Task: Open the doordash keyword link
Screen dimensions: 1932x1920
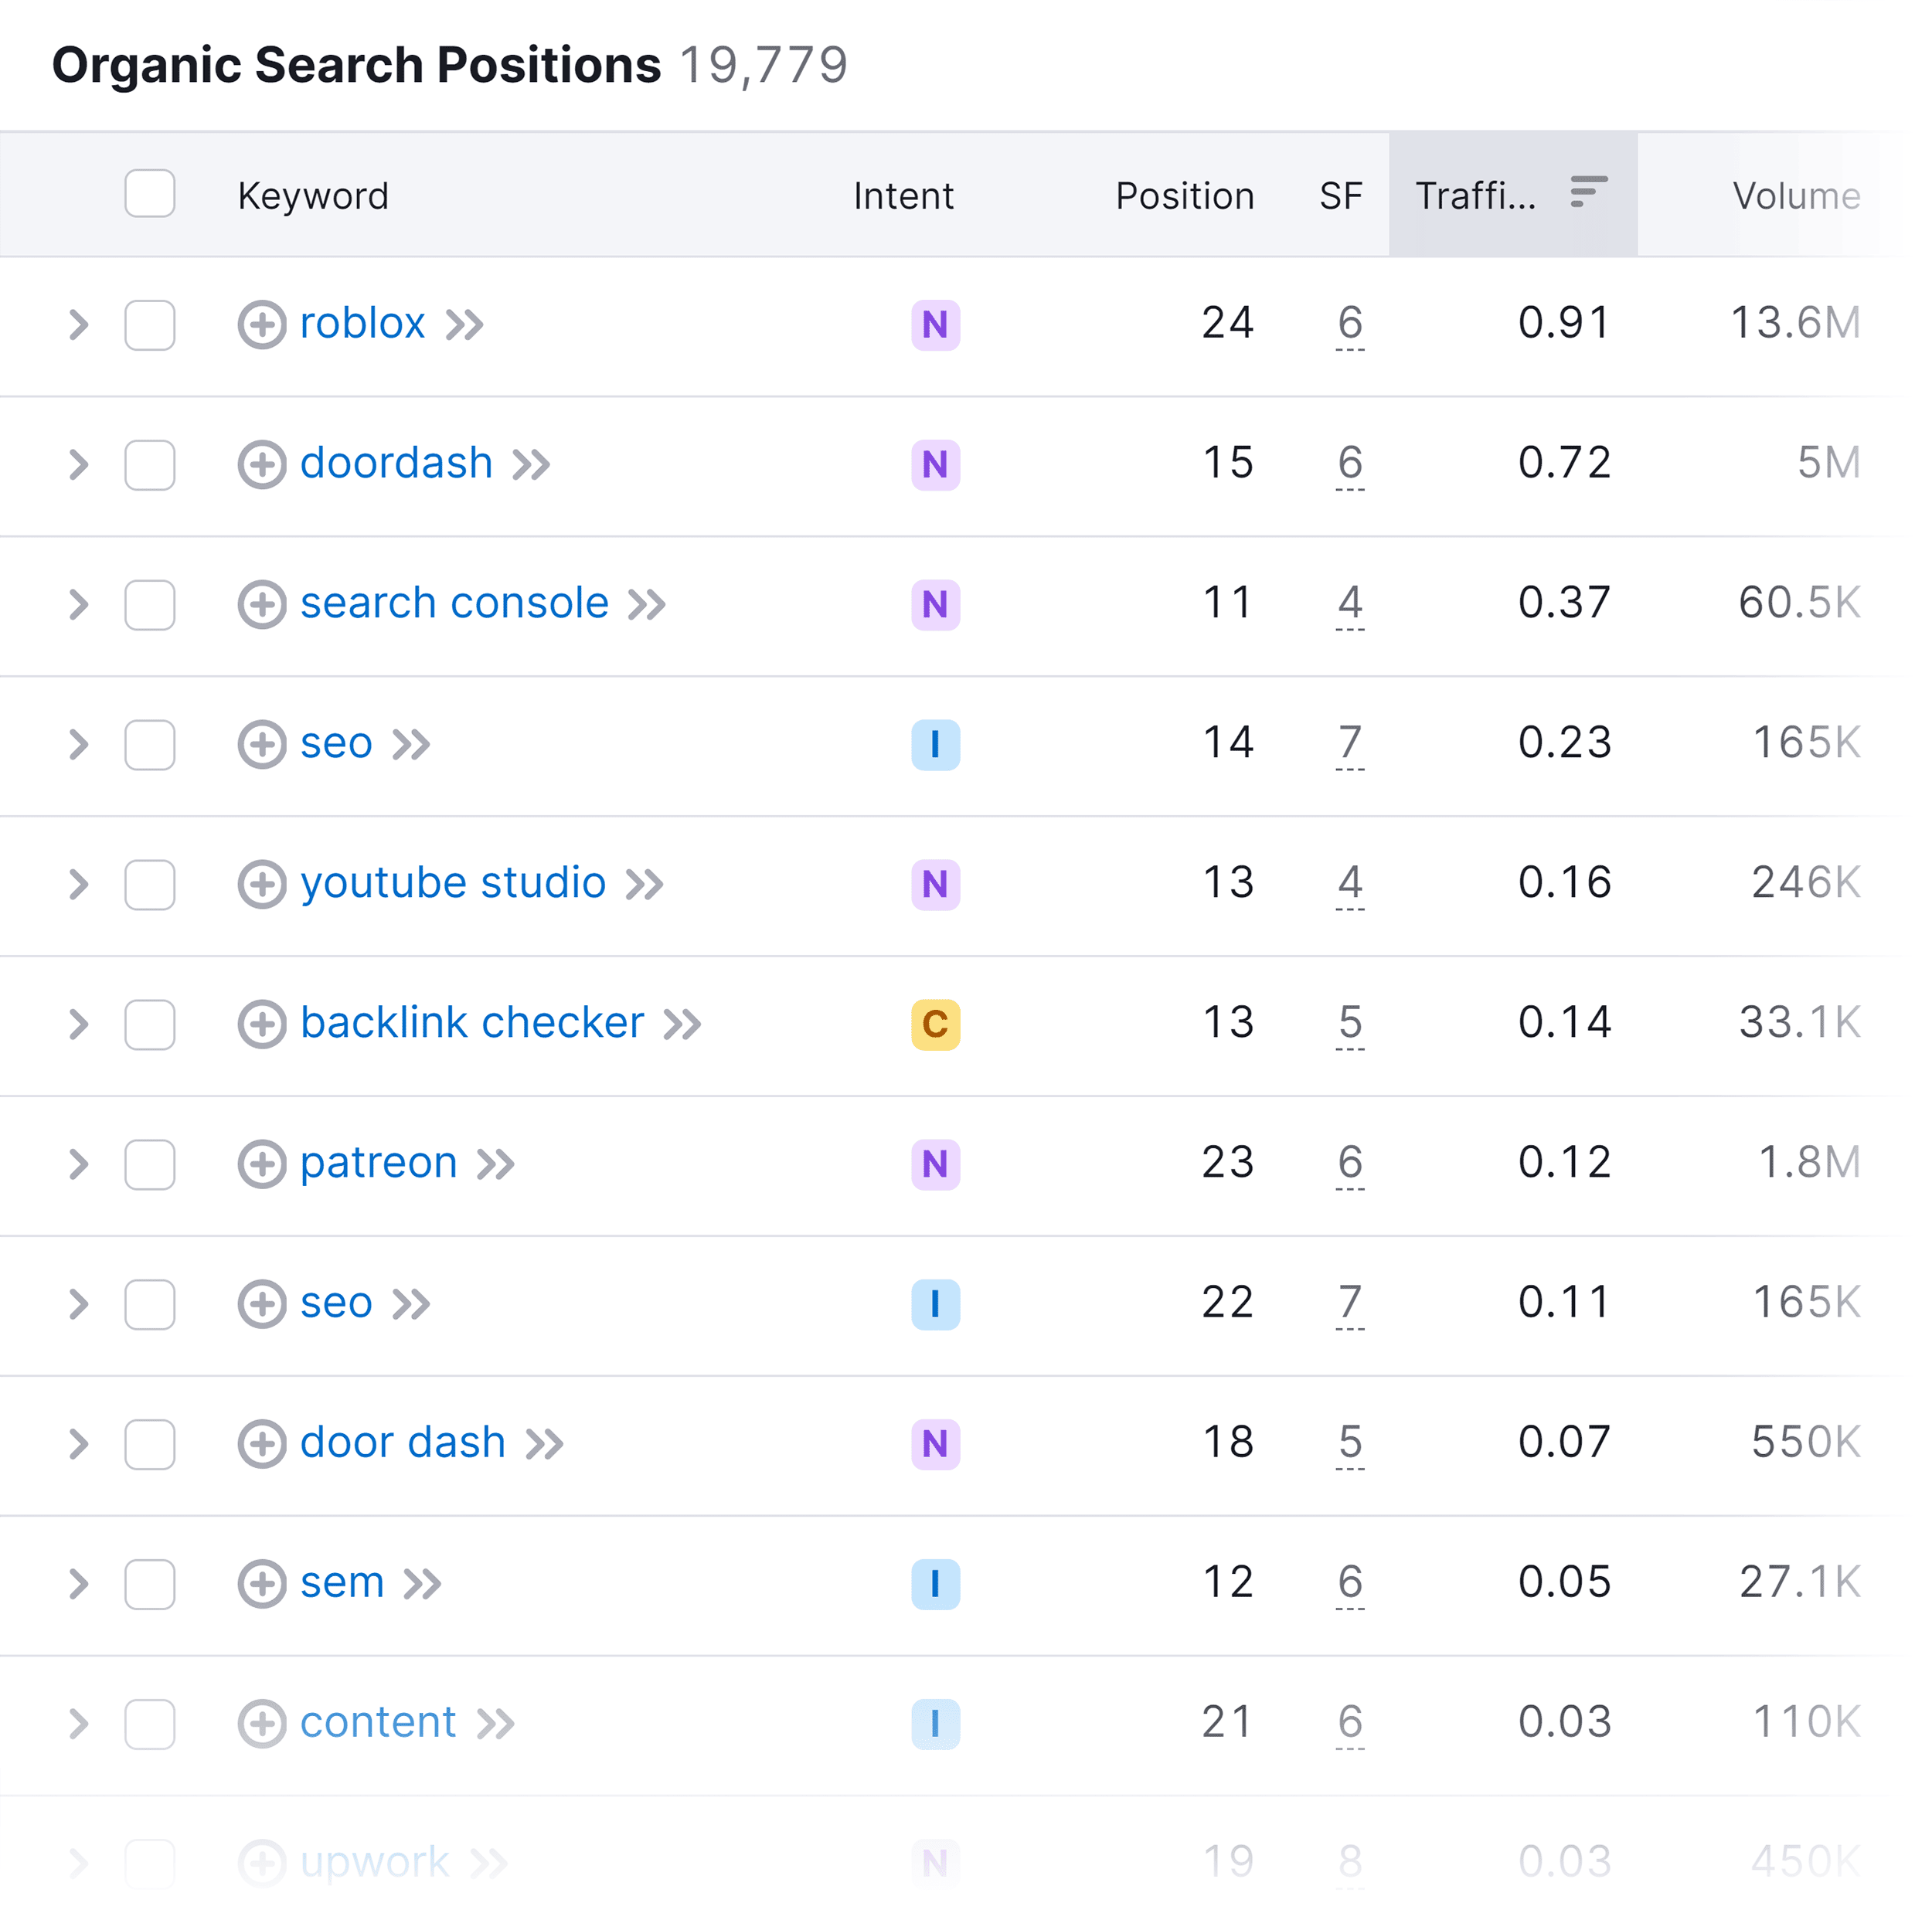Action: pos(396,463)
